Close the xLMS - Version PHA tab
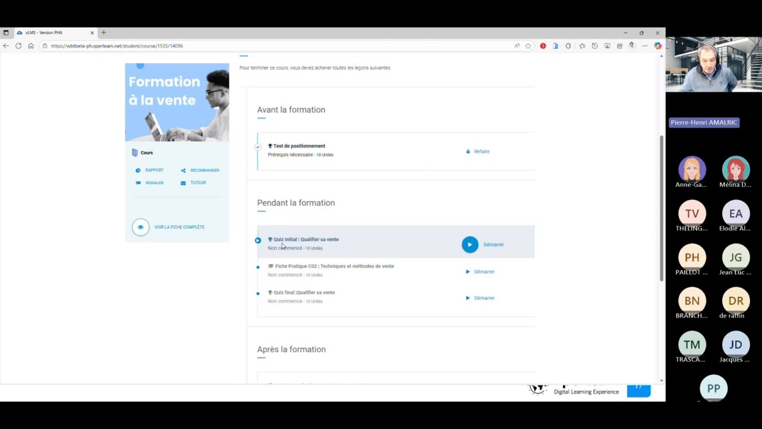762x429 pixels. 92,33
